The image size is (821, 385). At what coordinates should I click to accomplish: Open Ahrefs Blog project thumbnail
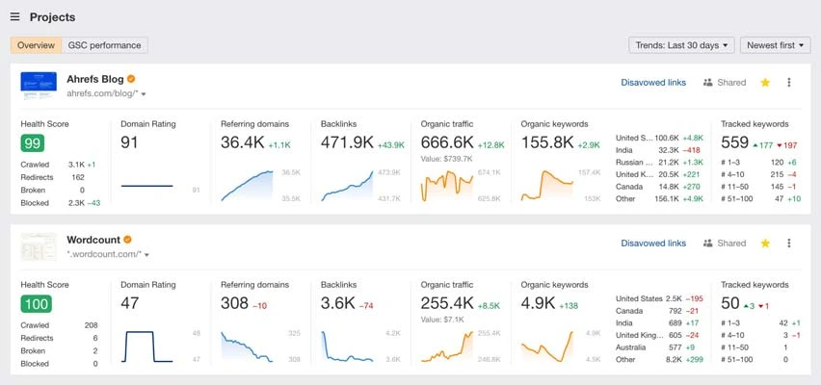tap(39, 87)
